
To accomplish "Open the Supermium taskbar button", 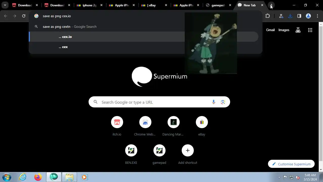I will point(53,177).
